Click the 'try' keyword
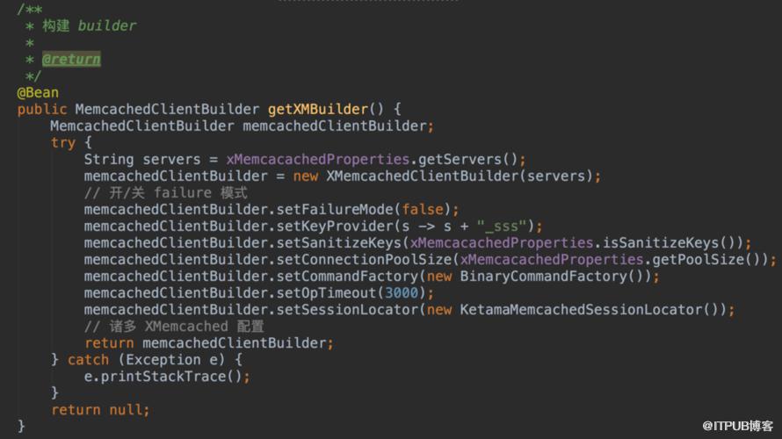The width and height of the screenshot is (782, 439). pyautogui.click(x=63, y=143)
